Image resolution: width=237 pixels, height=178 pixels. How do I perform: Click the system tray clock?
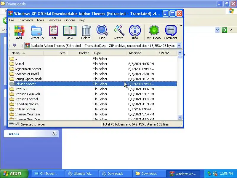[x=226, y=174]
